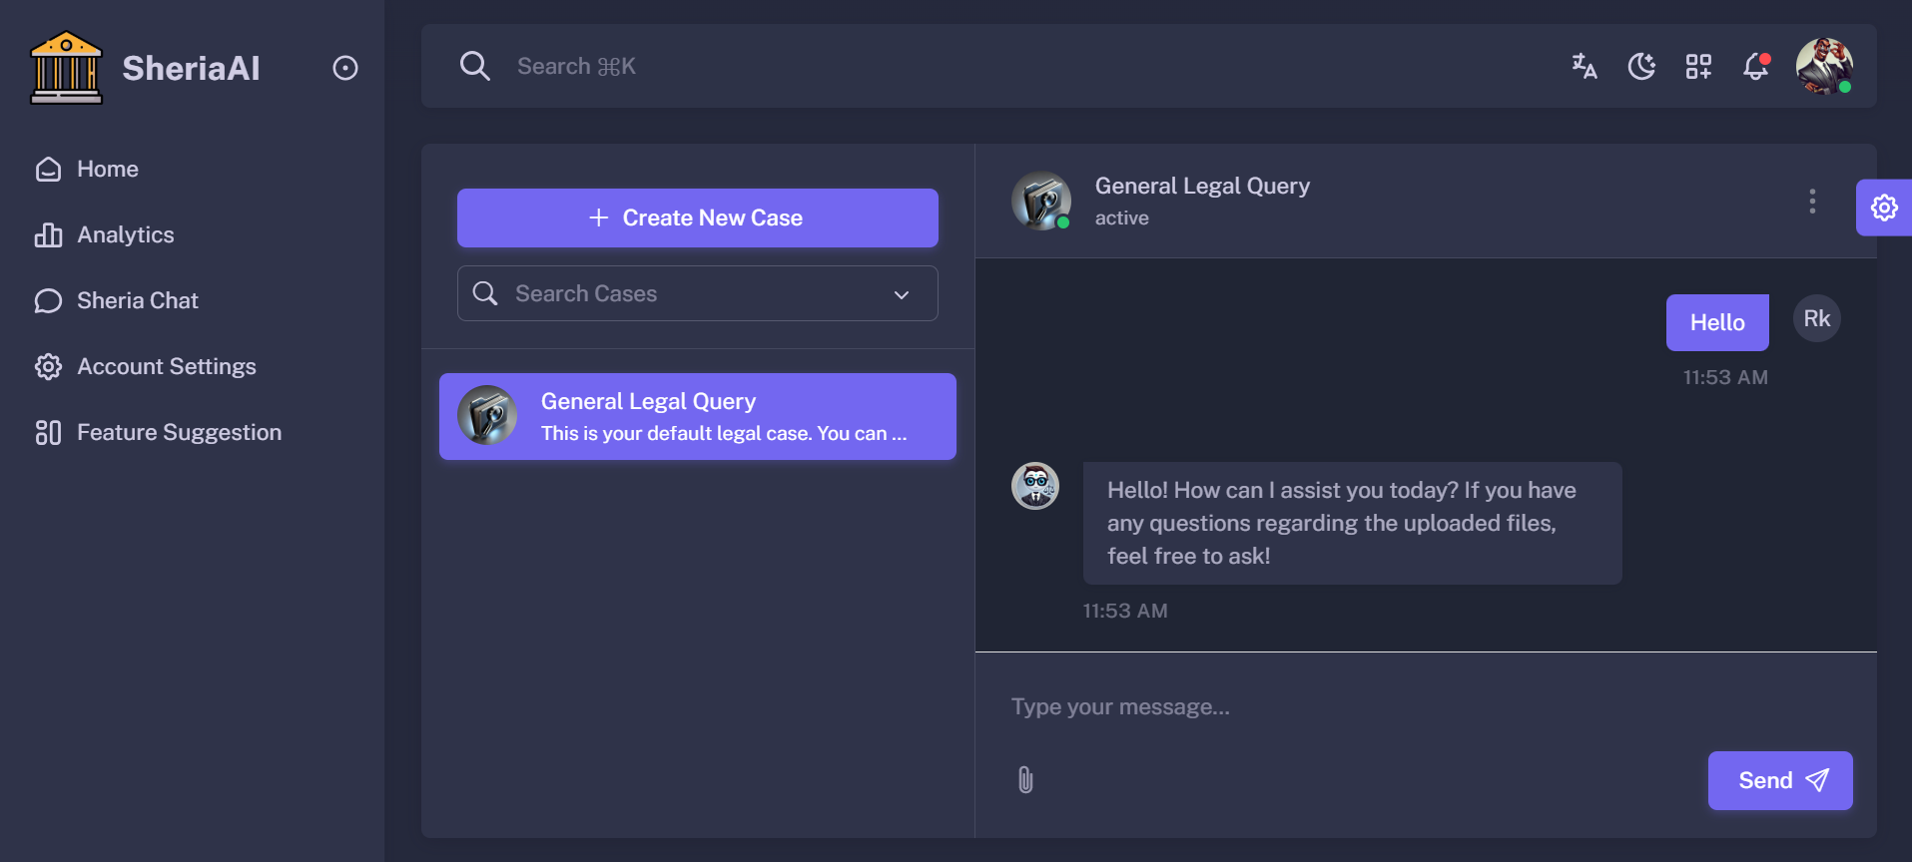Click the Search Cases magnifier icon
This screenshot has width=1912, height=862.
coord(485,293)
